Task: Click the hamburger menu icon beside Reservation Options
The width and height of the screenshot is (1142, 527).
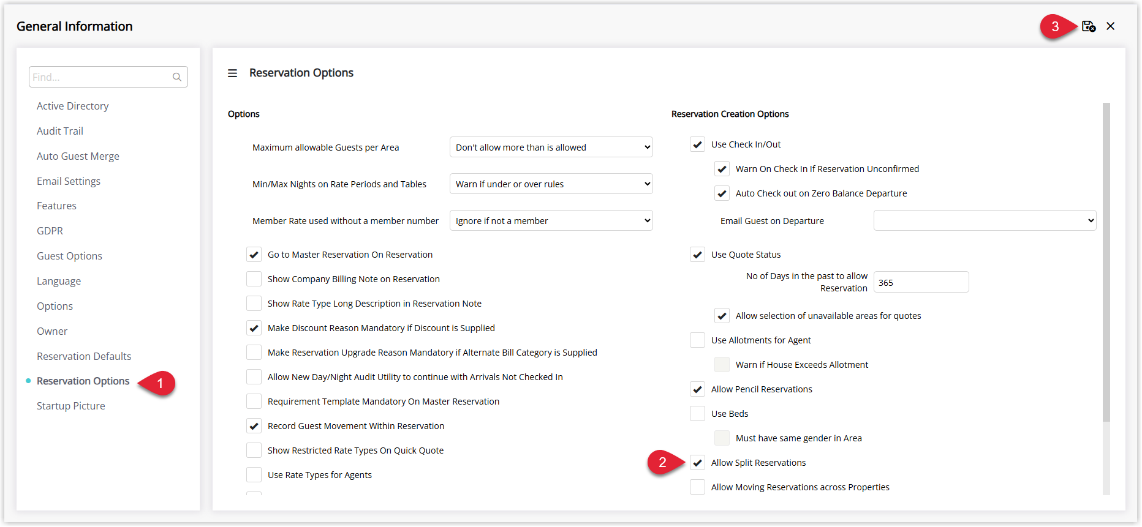Action: [233, 73]
